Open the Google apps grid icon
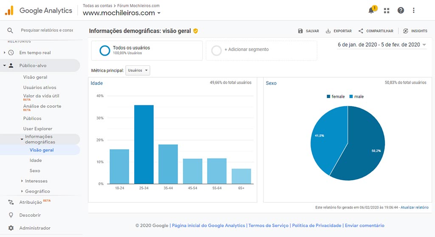The width and height of the screenshot is (435, 237). pyautogui.click(x=387, y=11)
